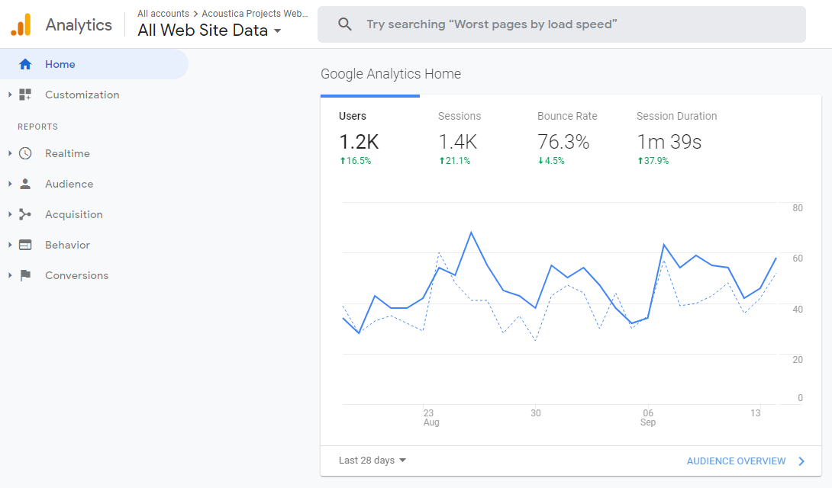Expand the Conversions reports arrow
The height and width of the screenshot is (488, 832).
pos(10,276)
